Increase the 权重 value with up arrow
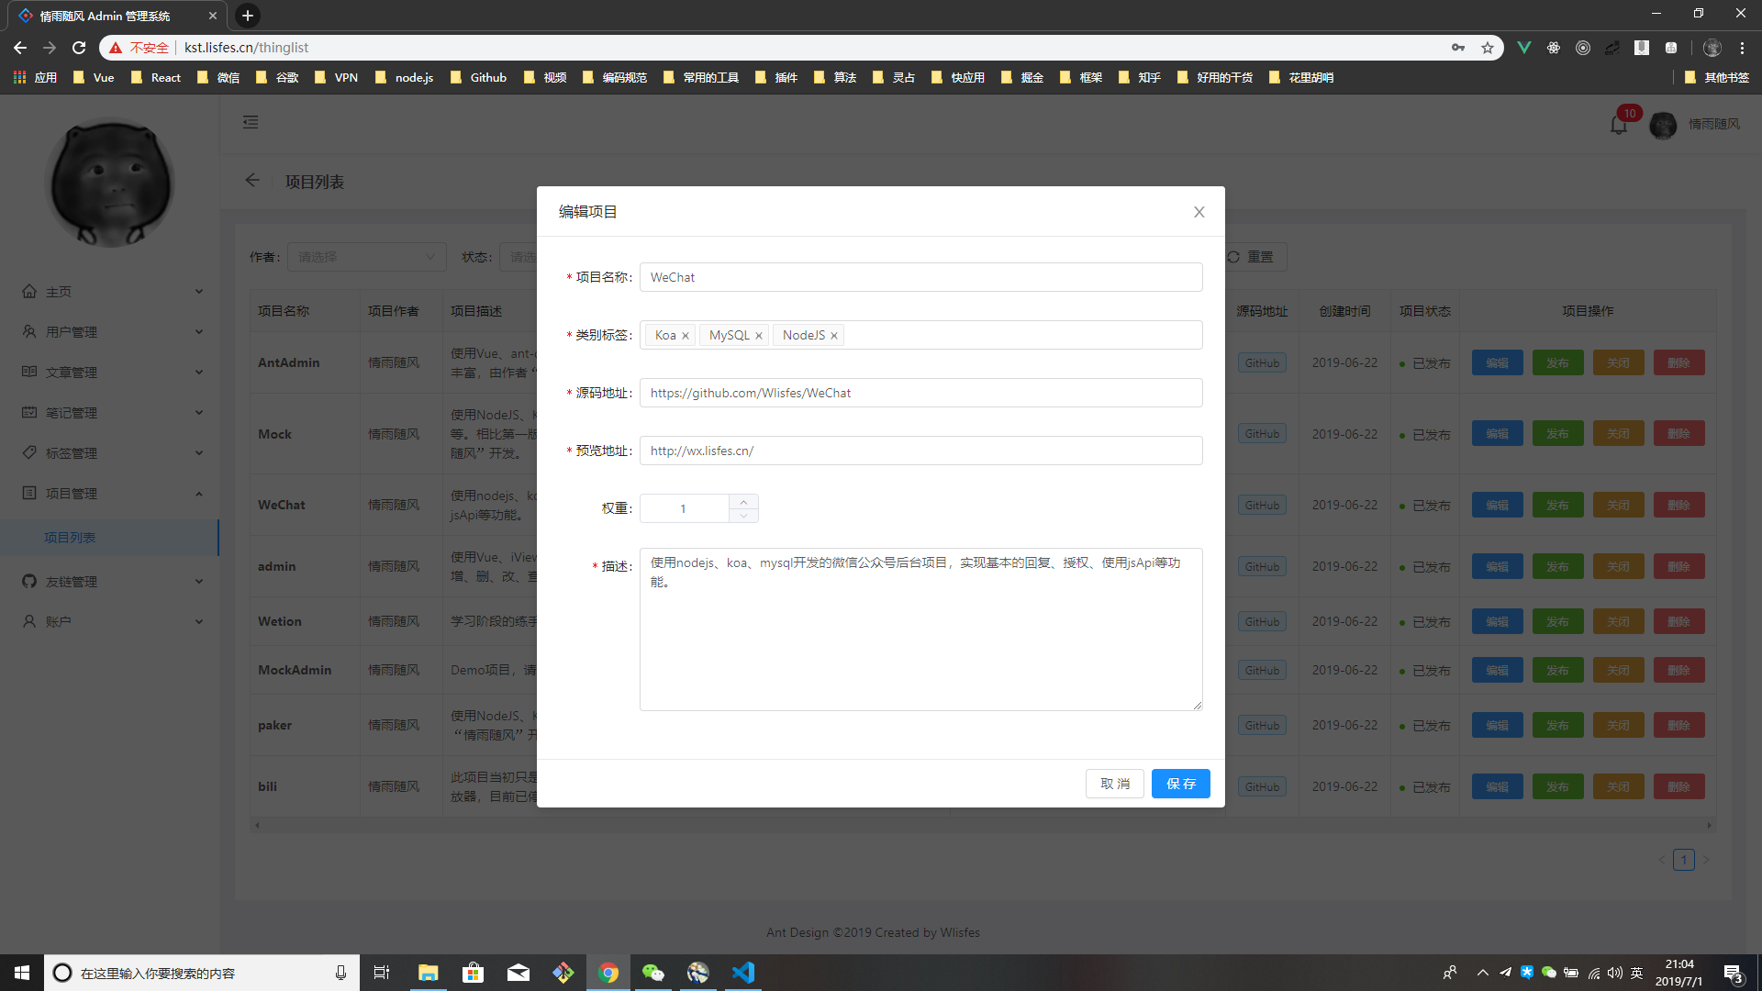The width and height of the screenshot is (1762, 991). click(x=743, y=502)
